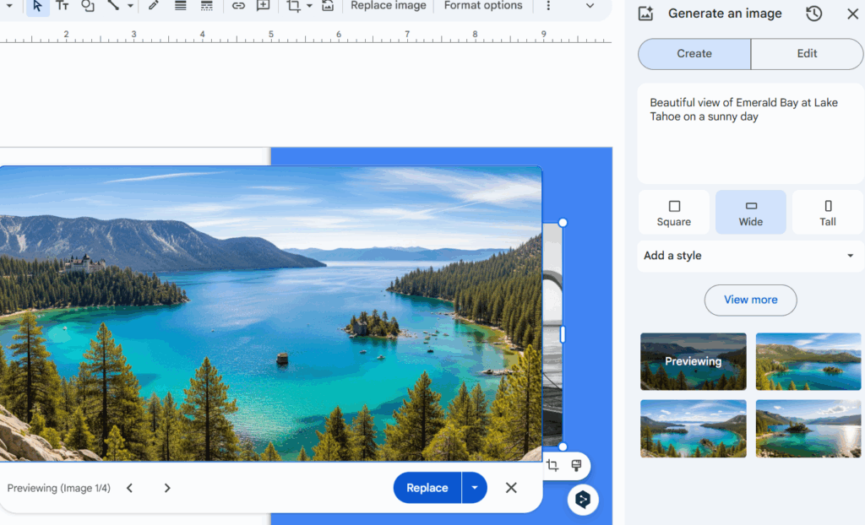Switch to the Edit tab
The width and height of the screenshot is (865, 525).
tap(807, 53)
